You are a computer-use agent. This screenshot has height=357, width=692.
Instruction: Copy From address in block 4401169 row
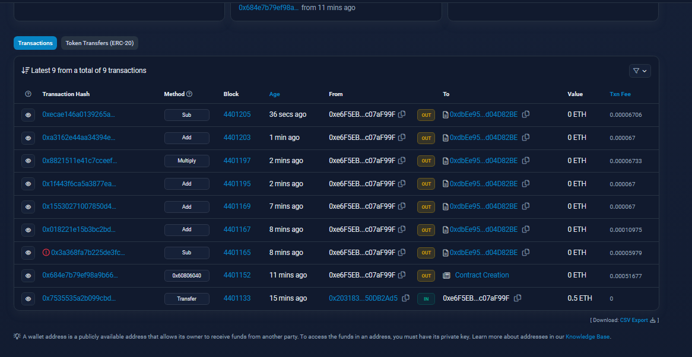pyautogui.click(x=402, y=206)
